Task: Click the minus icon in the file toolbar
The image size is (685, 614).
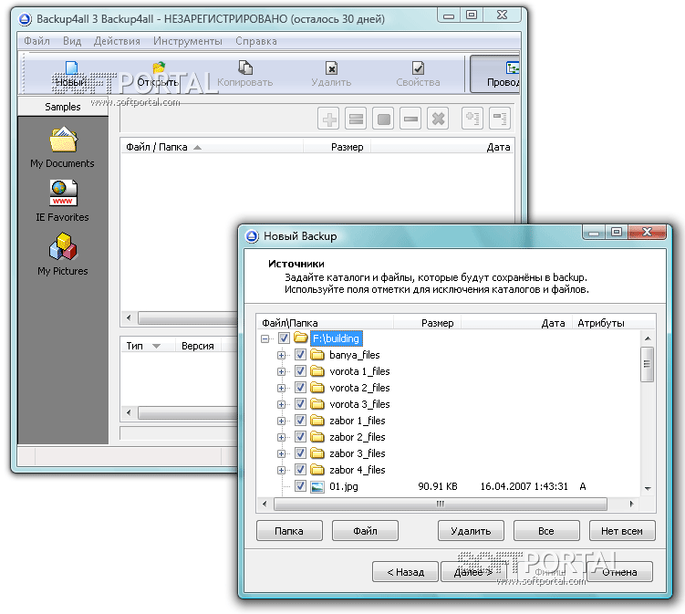Action: click(410, 119)
